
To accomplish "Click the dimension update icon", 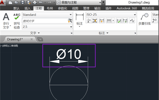I will pos(125,21).
